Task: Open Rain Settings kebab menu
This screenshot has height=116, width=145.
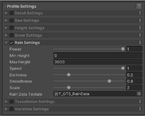Action: (x=140, y=42)
